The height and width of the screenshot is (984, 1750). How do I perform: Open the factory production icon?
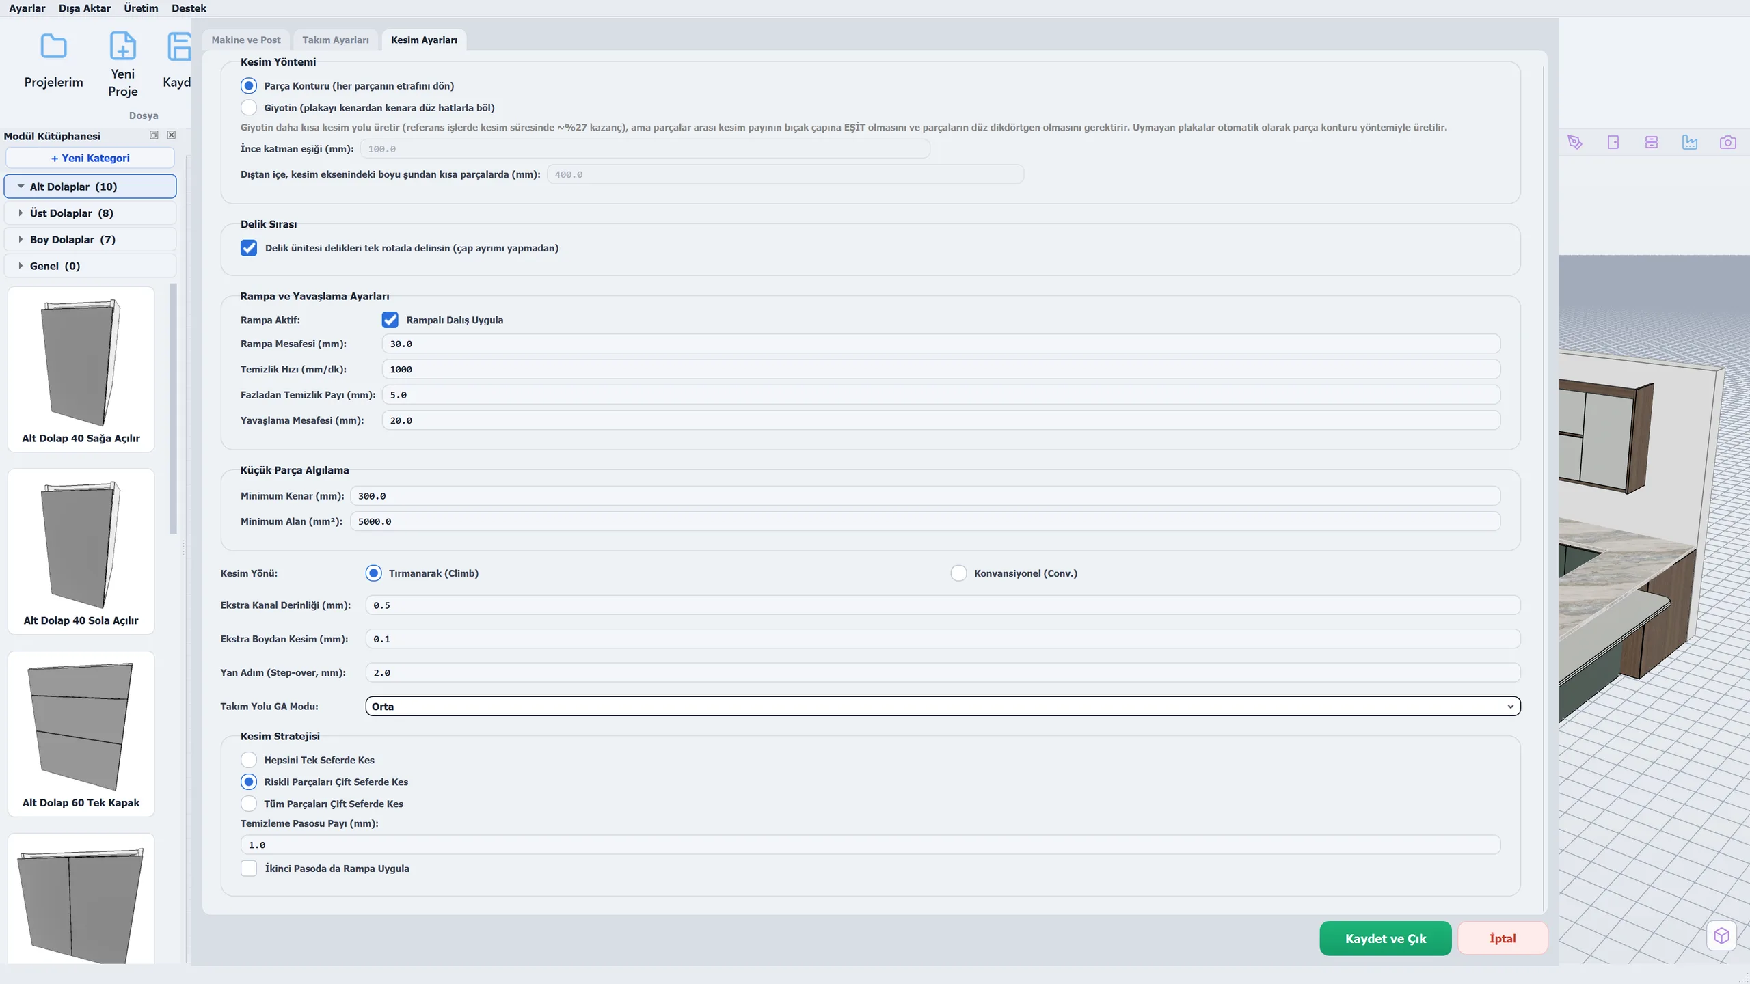click(1690, 142)
